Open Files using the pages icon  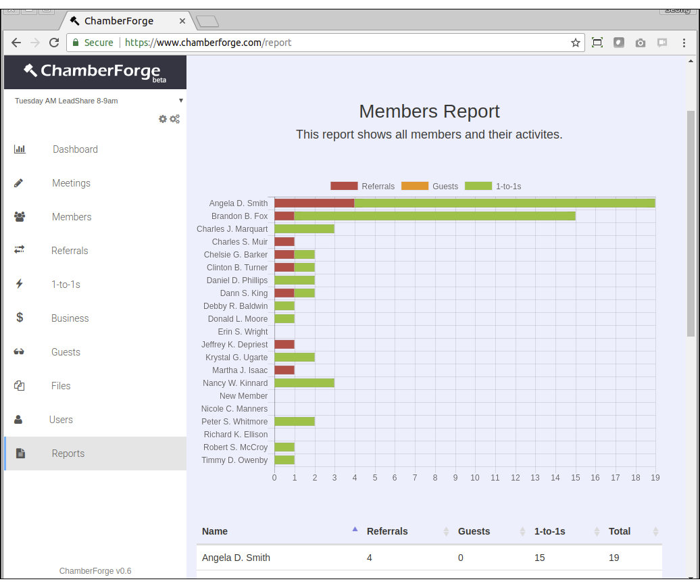pyautogui.click(x=20, y=385)
